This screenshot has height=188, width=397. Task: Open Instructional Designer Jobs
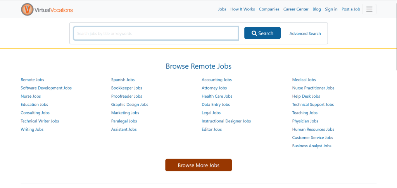coord(226,121)
